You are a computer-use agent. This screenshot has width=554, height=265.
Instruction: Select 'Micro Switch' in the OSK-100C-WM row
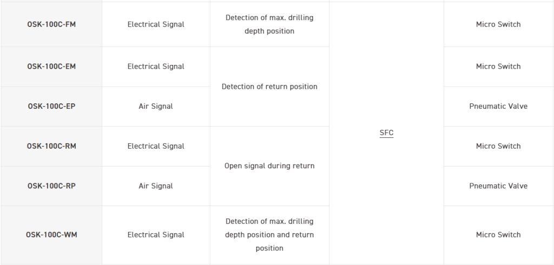point(498,235)
